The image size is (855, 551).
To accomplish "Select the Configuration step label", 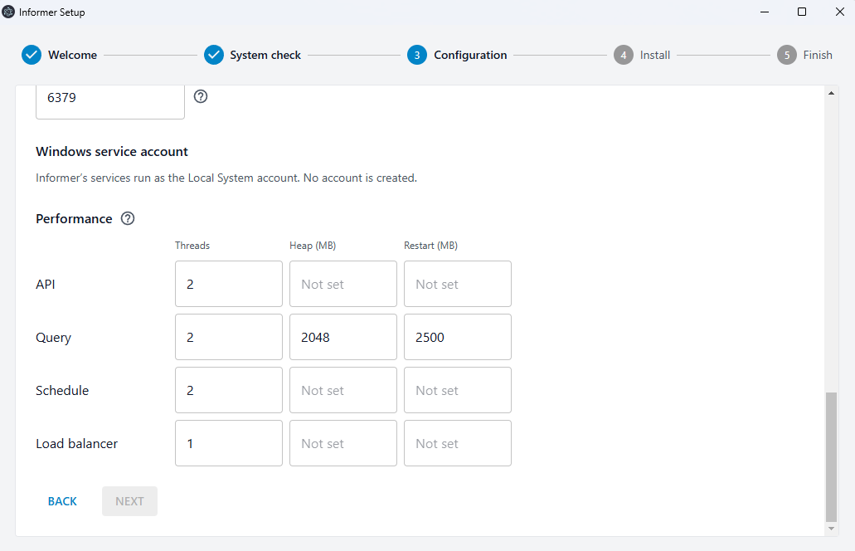I will coord(470,55).
